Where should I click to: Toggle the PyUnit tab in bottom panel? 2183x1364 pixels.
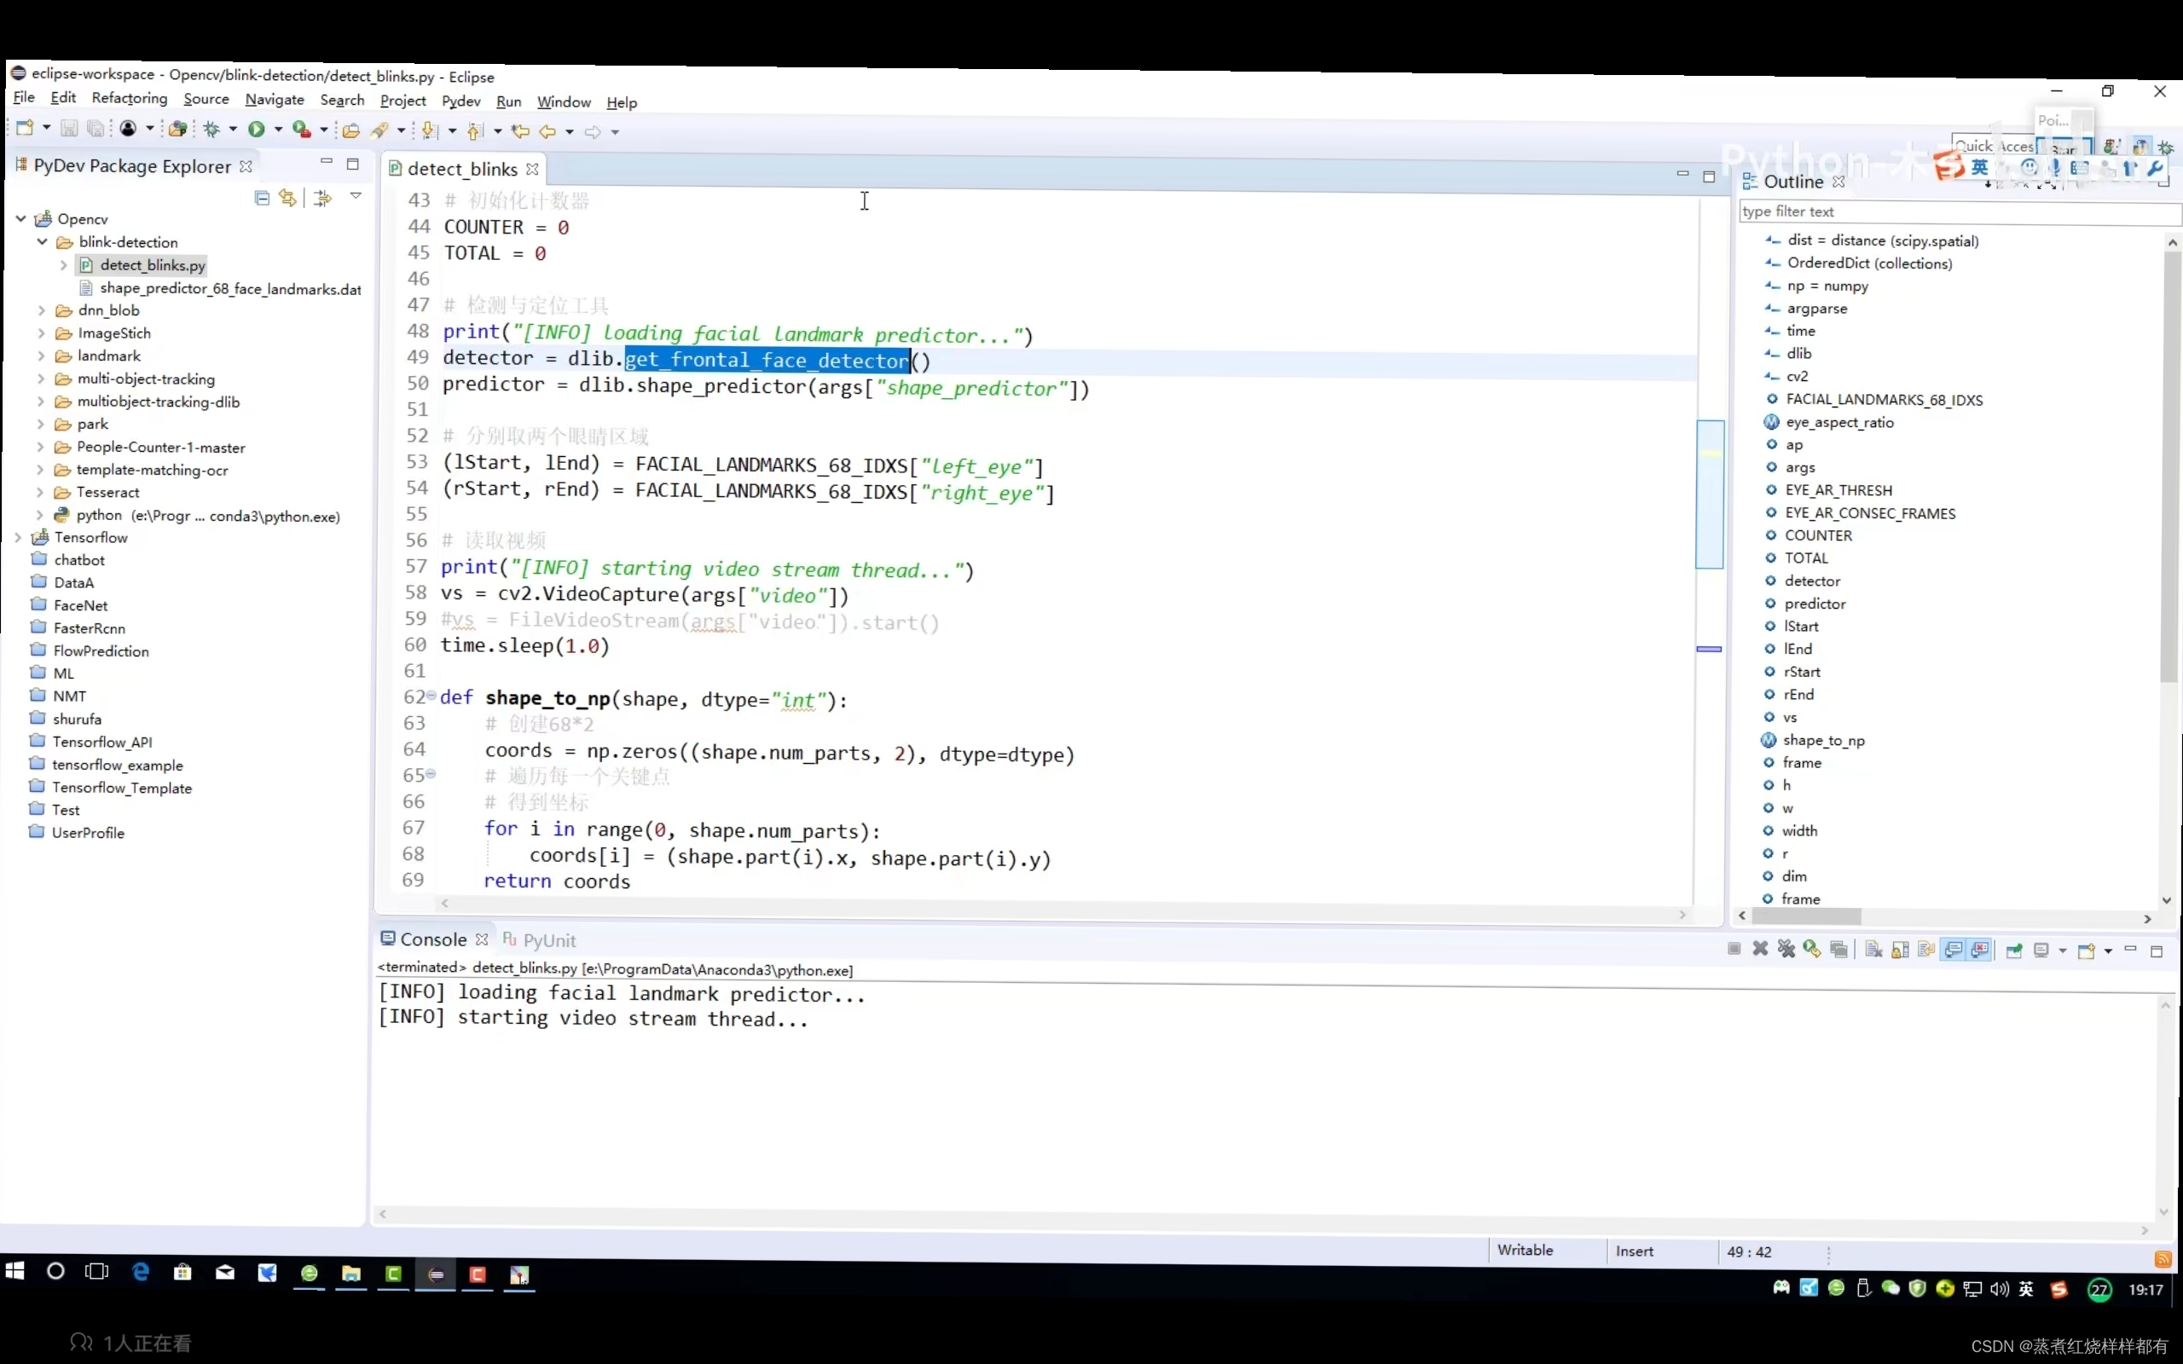coord(548,938)
